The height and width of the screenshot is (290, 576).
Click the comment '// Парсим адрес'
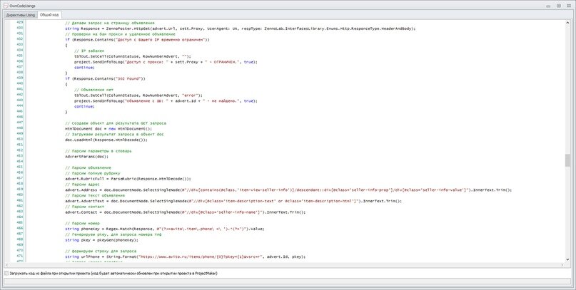[82, 185]
